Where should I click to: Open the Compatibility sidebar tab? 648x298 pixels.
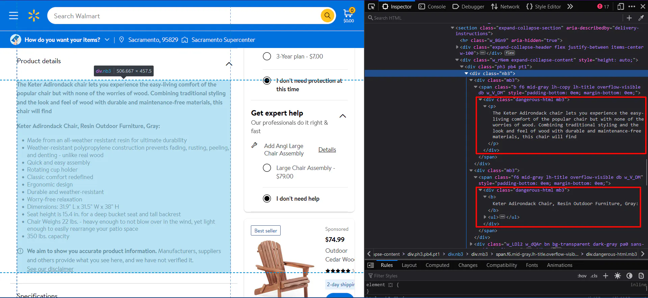click(501, 265)
